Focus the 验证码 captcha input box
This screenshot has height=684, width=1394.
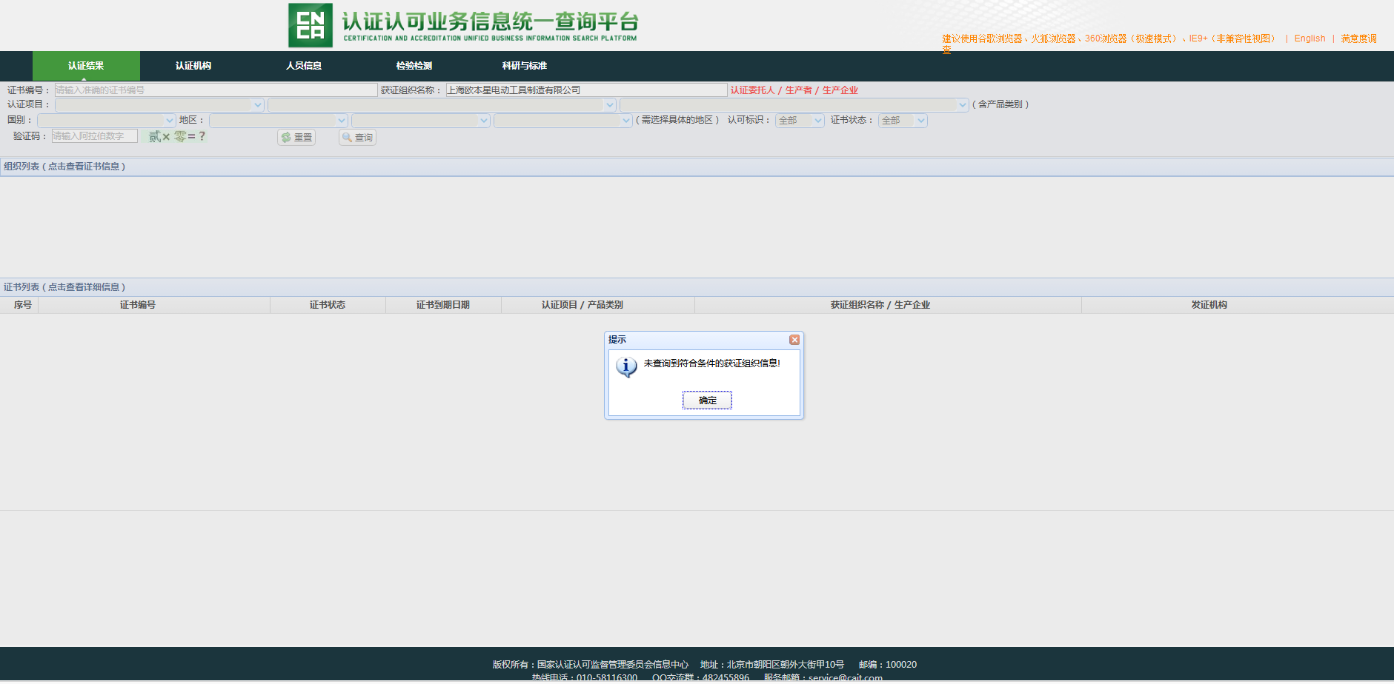[94, 136]
